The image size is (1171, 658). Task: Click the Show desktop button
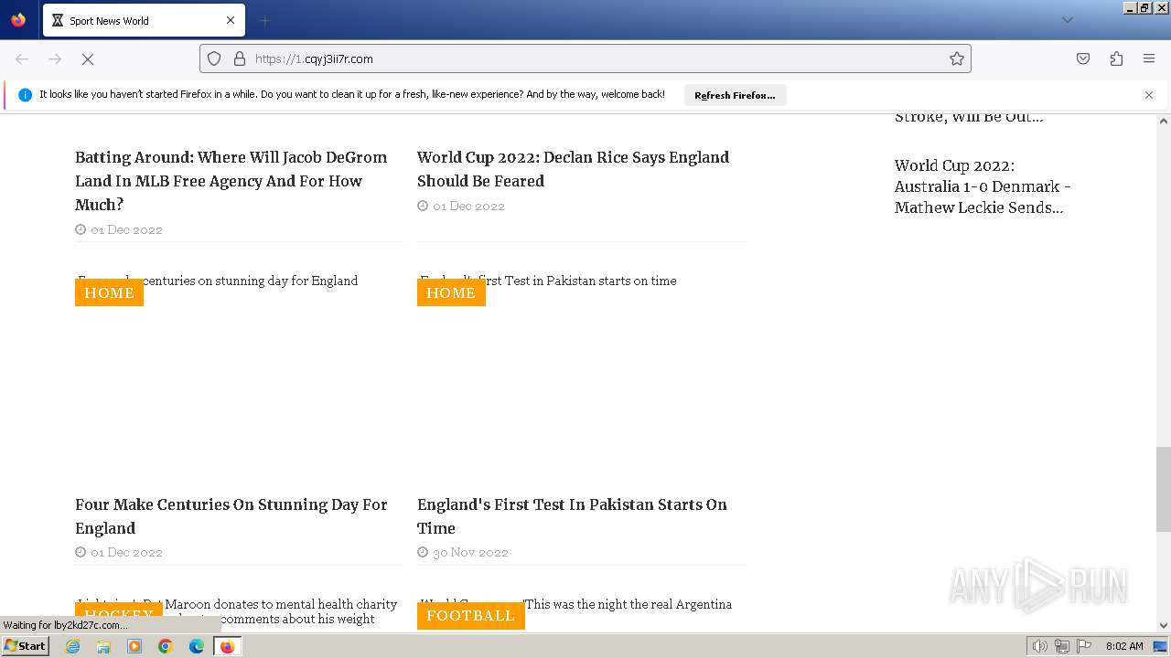click(1161, 646)
